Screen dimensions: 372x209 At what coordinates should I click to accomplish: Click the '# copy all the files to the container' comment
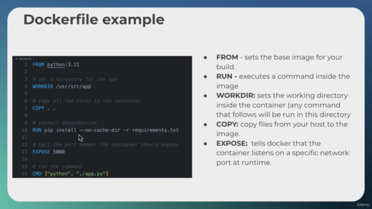pos(87,101)
